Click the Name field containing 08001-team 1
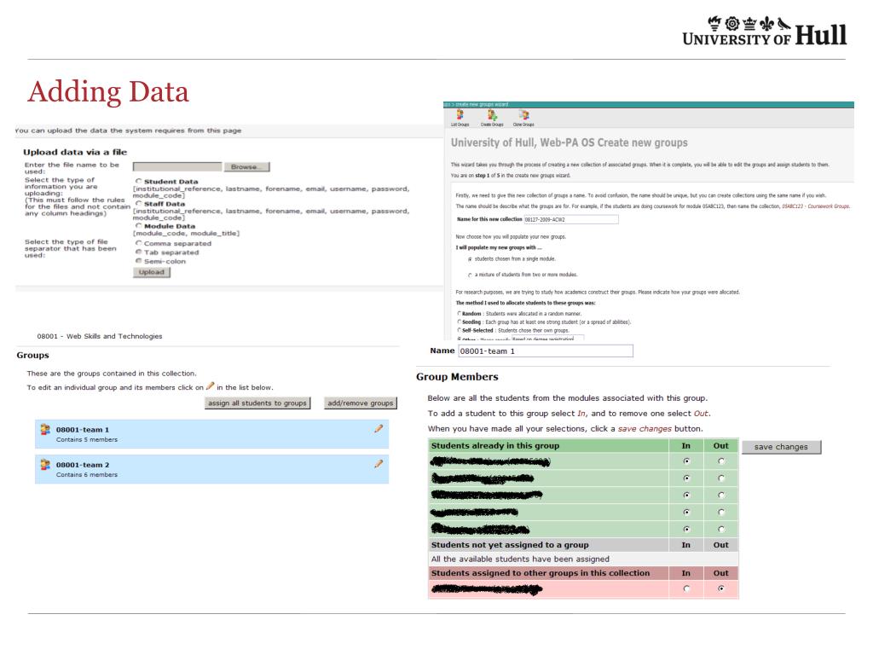 [546, 351]
